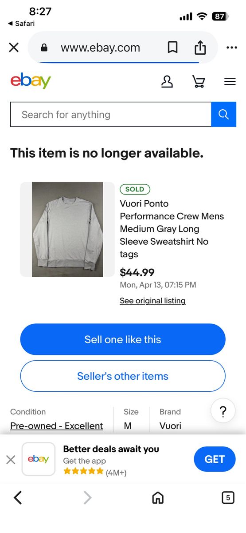
Task: Open the Pre-owned - Excellent condition link
Action: click(57, 426)
